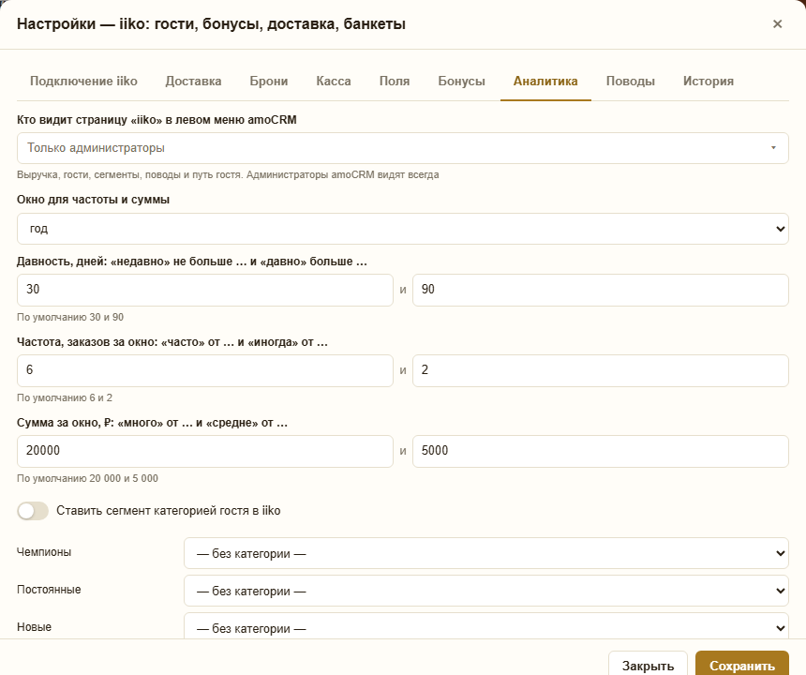The height and width of the screenshot is (675, 806).
Task: Click the Аналитика tab
Action: click(x=545, y=82)
